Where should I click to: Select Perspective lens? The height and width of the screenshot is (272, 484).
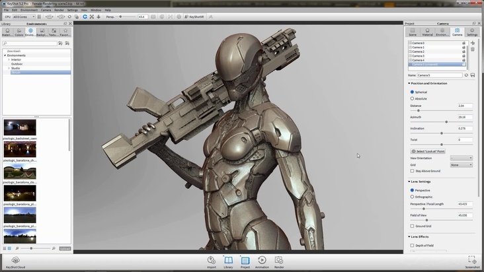pyautogui.click(x=412, y=190)
